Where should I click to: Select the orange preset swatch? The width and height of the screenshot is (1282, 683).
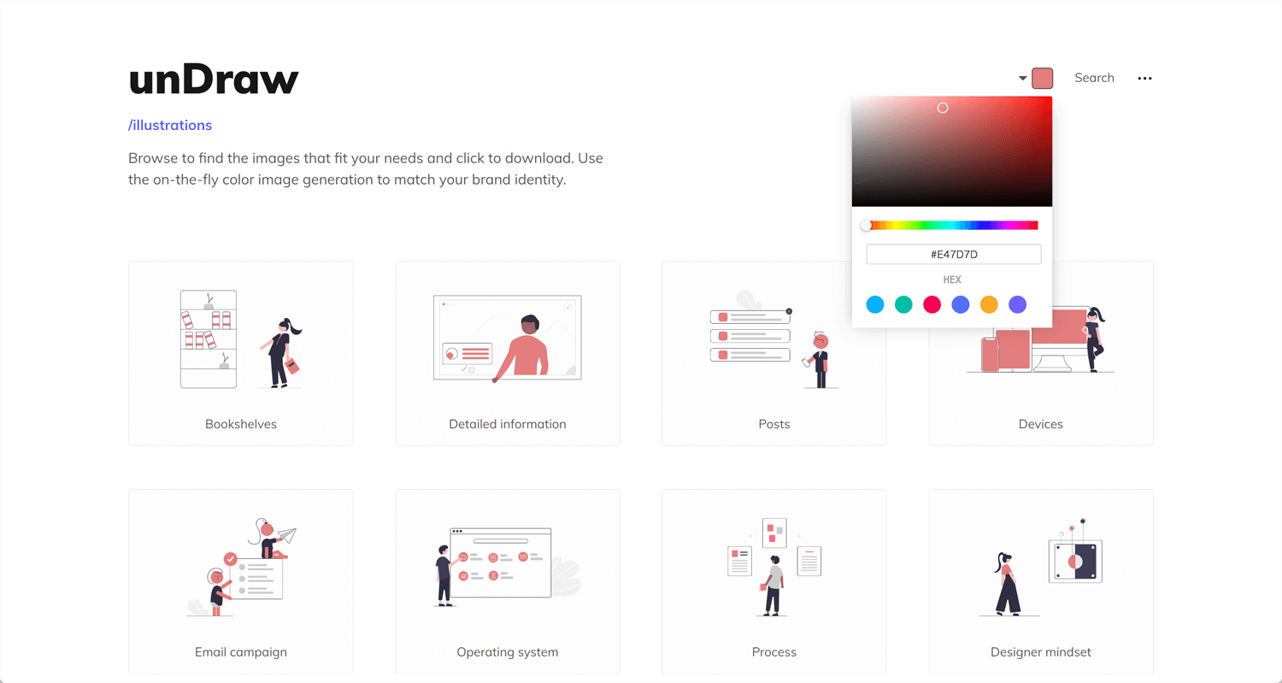989,304
